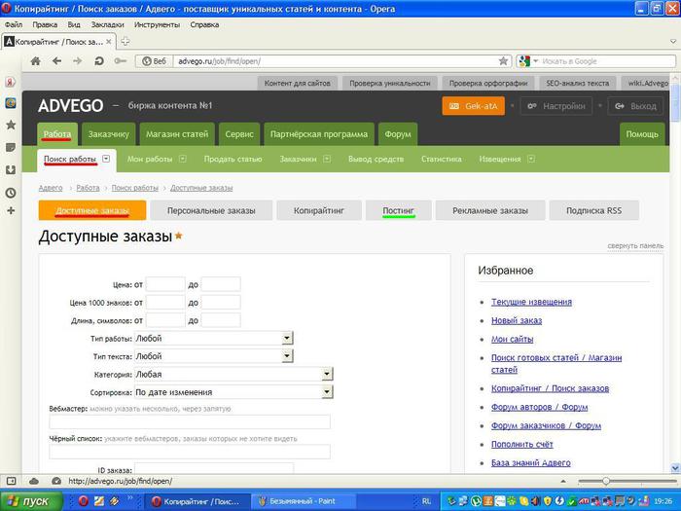Open the notes panel in Opera sidebar
Viewport: 681px width, 511px height.
[x=11, y=148]
